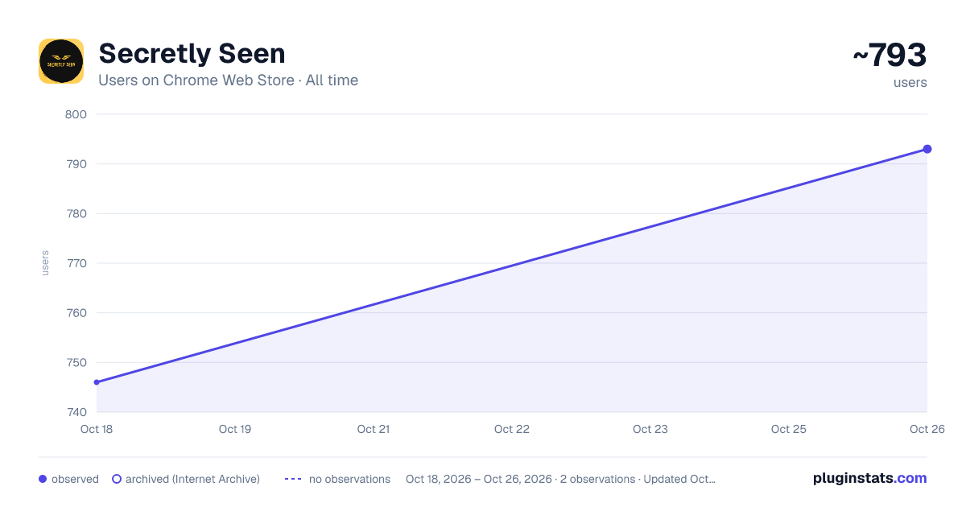Click the '760' y-axis label
Viewport: 966px width, 507px height.
click(x=76, y=313)
